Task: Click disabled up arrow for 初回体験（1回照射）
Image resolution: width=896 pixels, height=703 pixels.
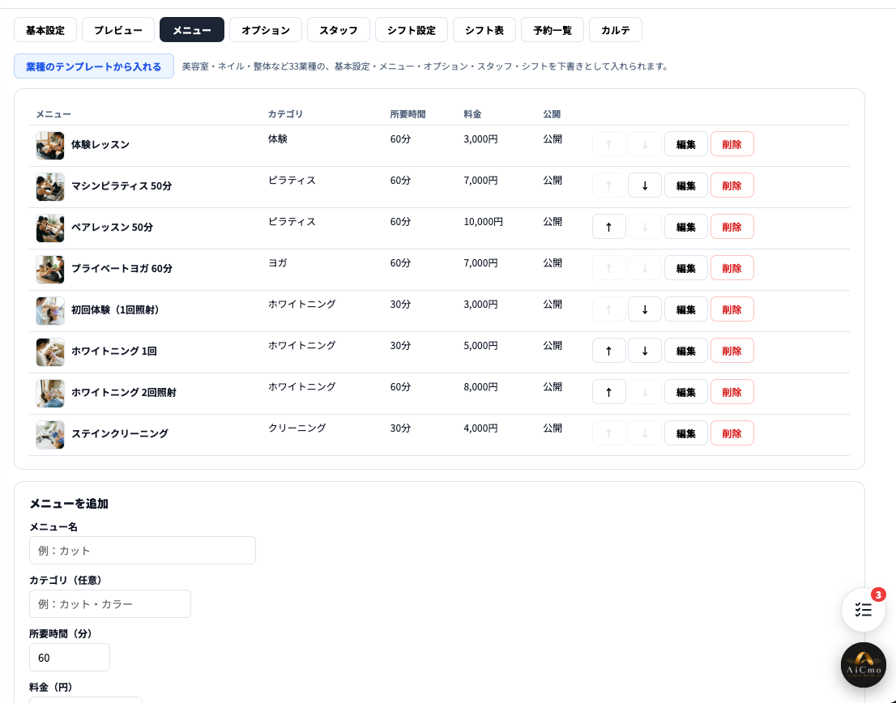Action: [608, 309]
